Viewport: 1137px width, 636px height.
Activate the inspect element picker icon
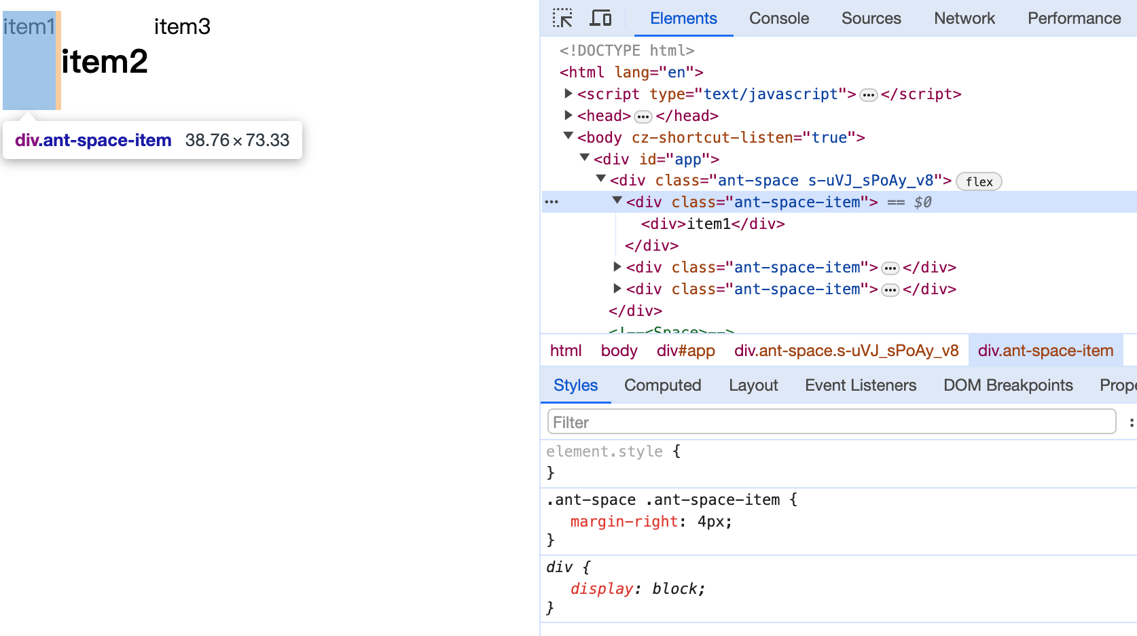click(x=562, y=18)
